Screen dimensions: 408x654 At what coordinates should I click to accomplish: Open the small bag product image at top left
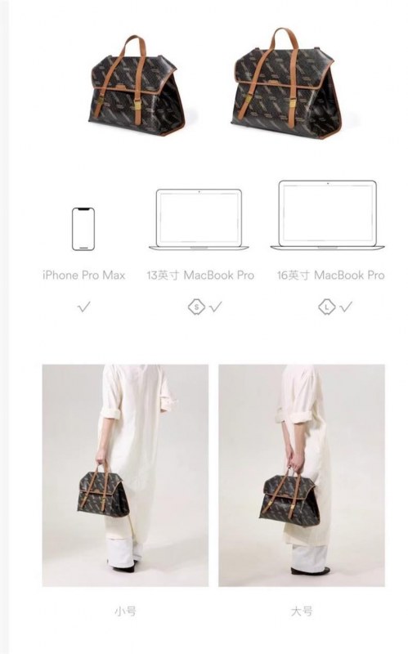point(137,86)
